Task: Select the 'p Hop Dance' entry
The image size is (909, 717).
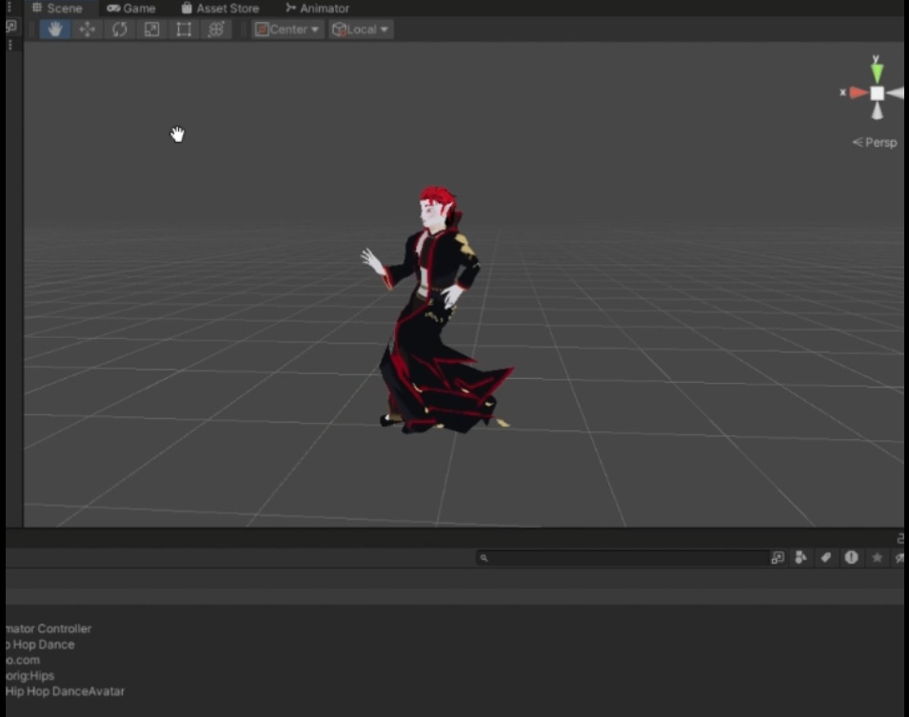Action: click(x=39, y=645)
